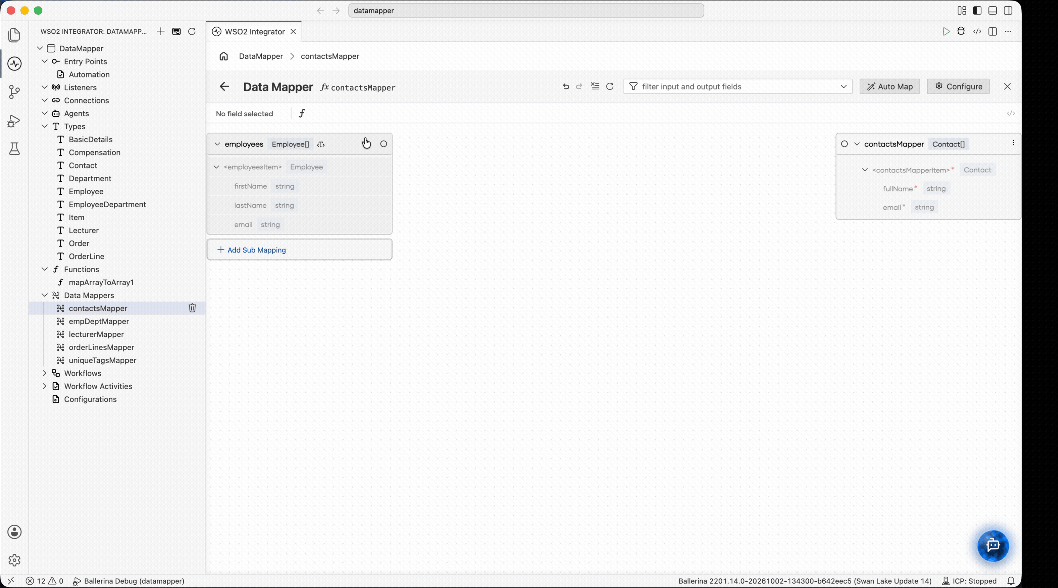Click the Auto Map button
Image resolution: width=1058 pixels, height=588 pixels.
890,87
